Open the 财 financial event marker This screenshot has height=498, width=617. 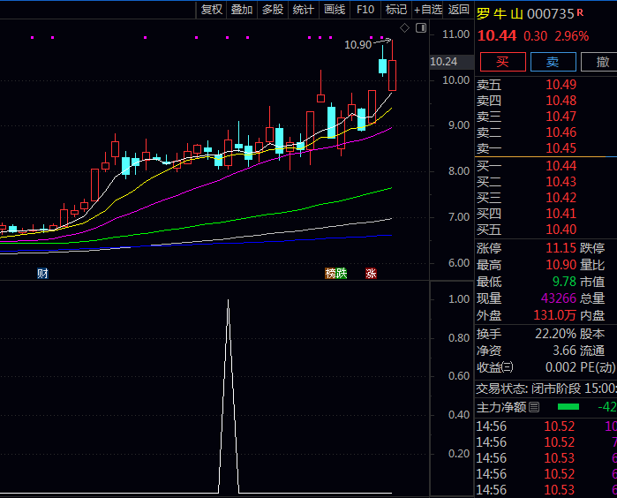(x=41, y=274)
